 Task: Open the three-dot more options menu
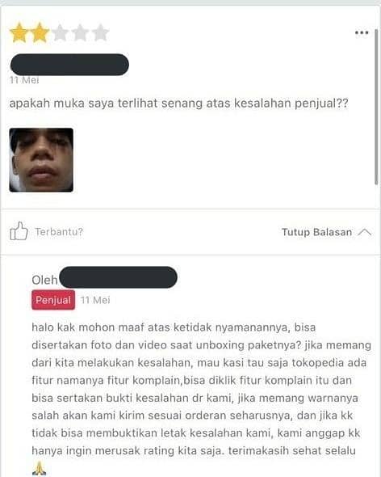coord(362,32)
